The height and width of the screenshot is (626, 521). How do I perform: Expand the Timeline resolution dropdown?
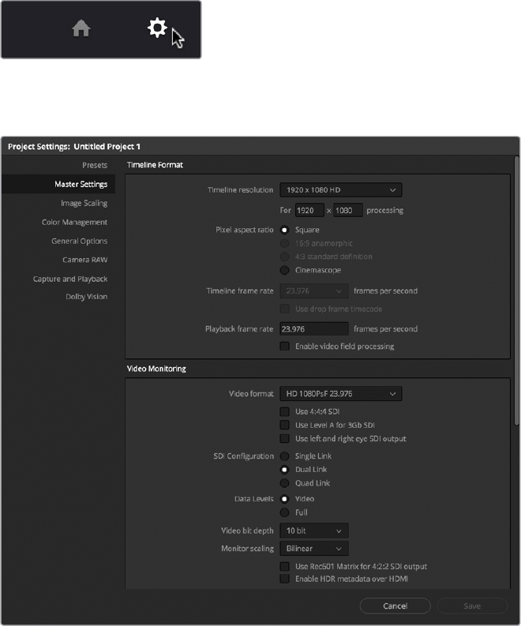[x=340, y=190]
